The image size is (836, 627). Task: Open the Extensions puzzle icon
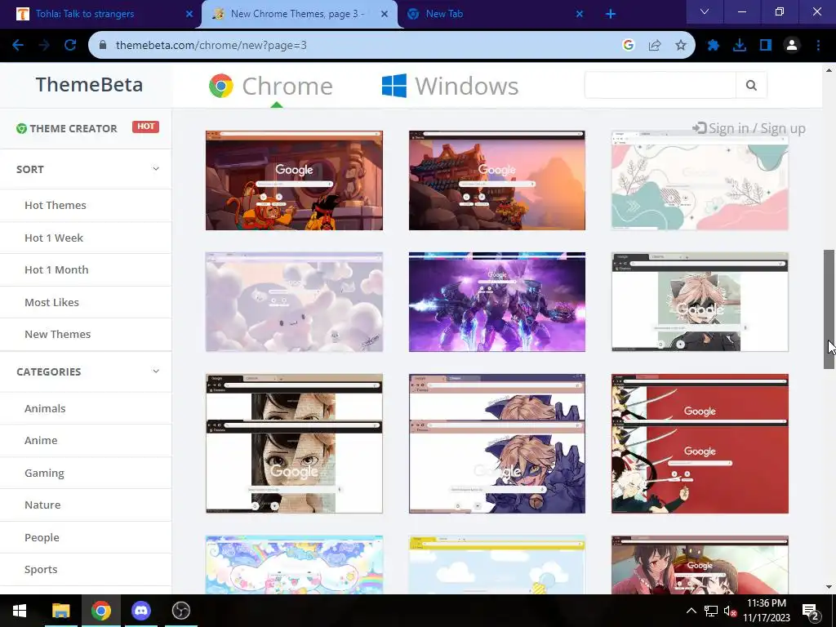(713, 46)
